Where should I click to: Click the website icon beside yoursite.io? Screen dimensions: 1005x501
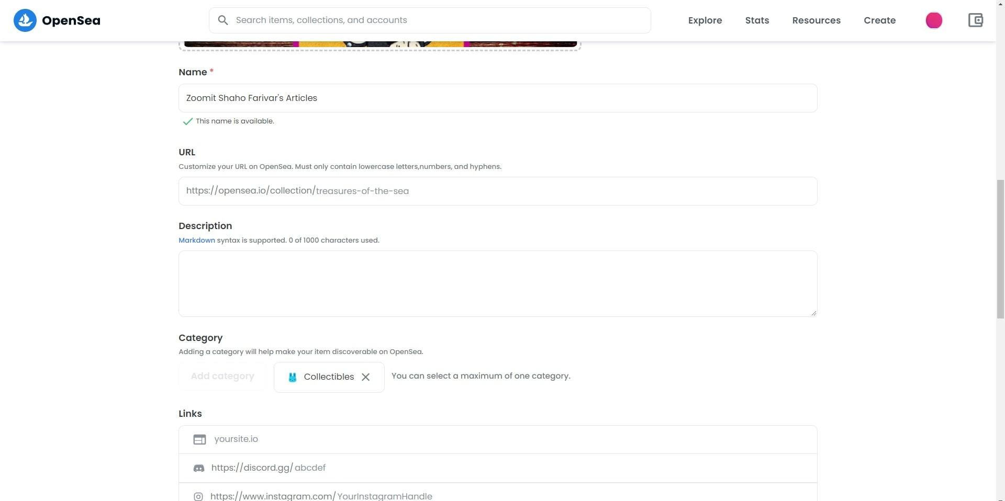point(199,440)
